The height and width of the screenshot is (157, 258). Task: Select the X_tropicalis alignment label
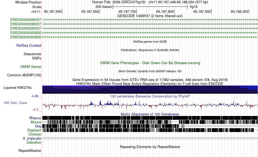[x=32, y=139]
